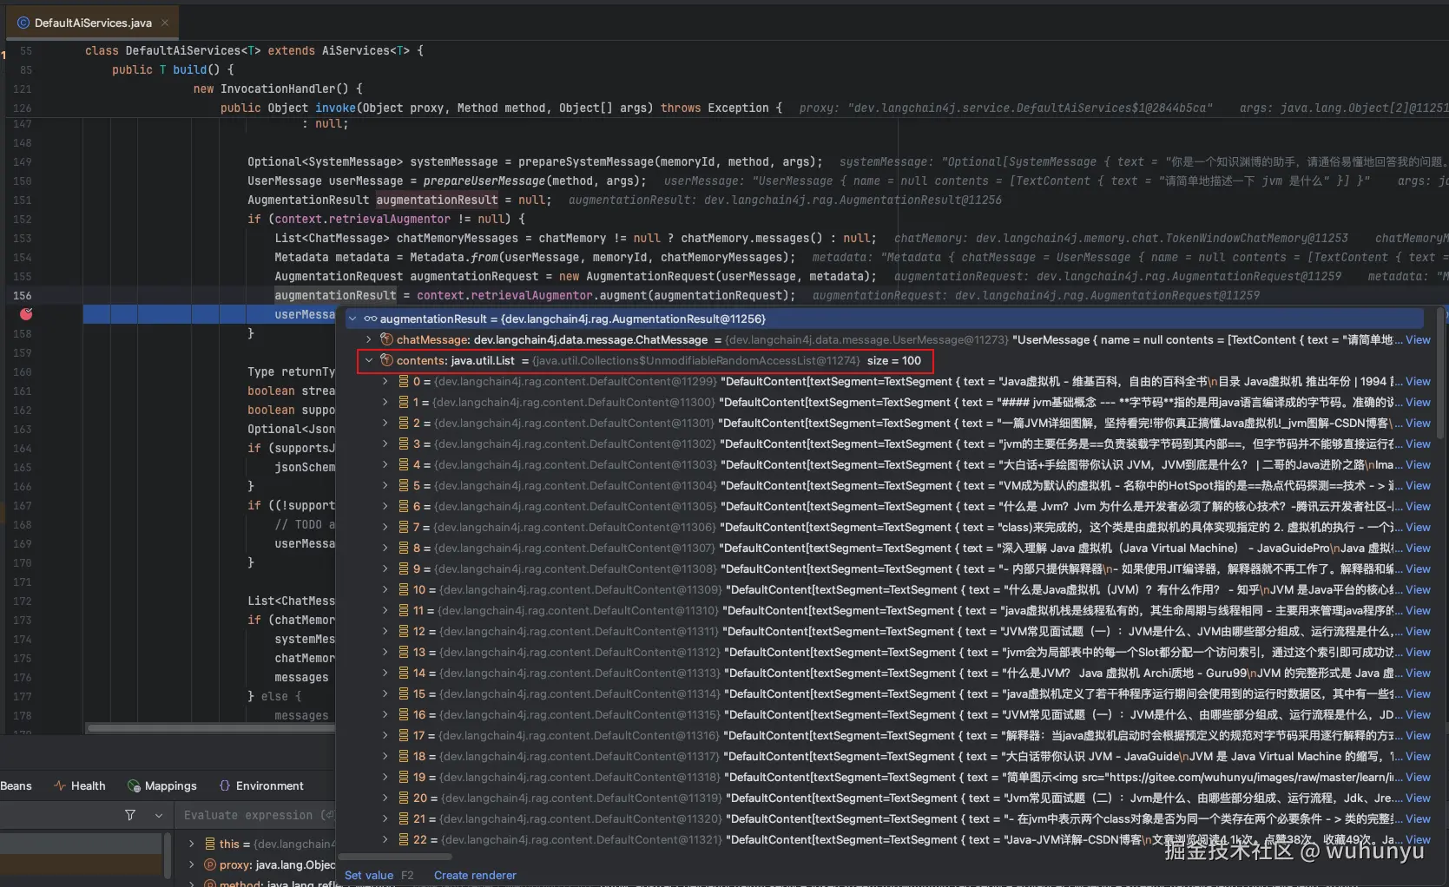This screenshot has height=887, width=1449.
Task: Expand the 'this' variable node
Action: coord(191,844)
